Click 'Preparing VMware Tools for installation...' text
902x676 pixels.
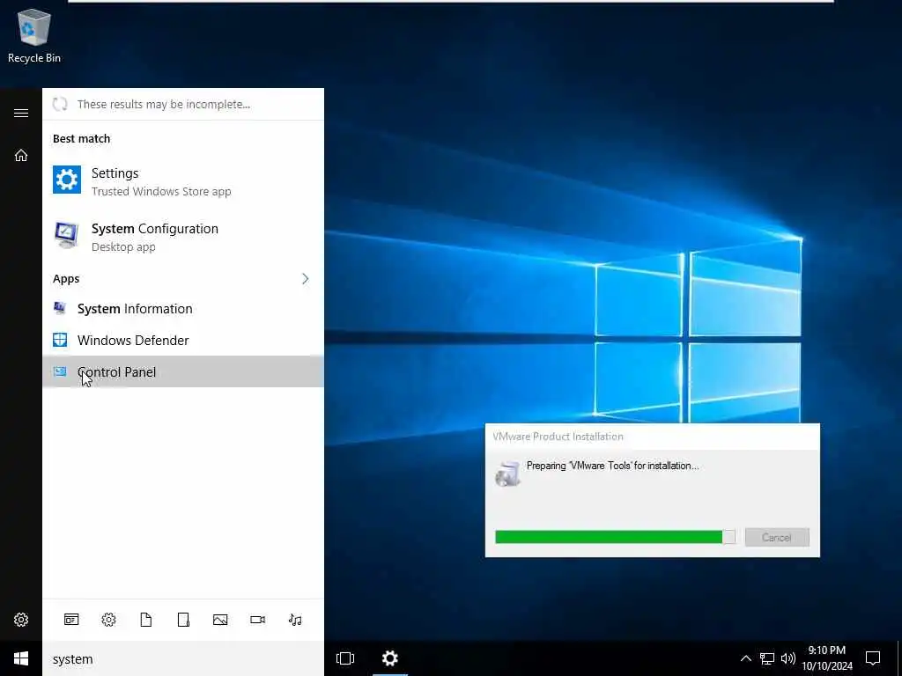click(613, 466)
